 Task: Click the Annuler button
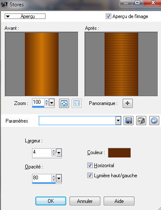(85, 201)
